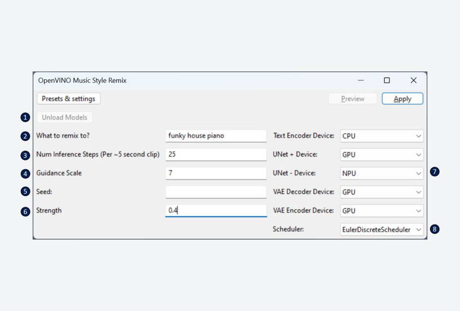
Task: Click the 'Text Encoder Device:' label
Action: pos(304,135)
